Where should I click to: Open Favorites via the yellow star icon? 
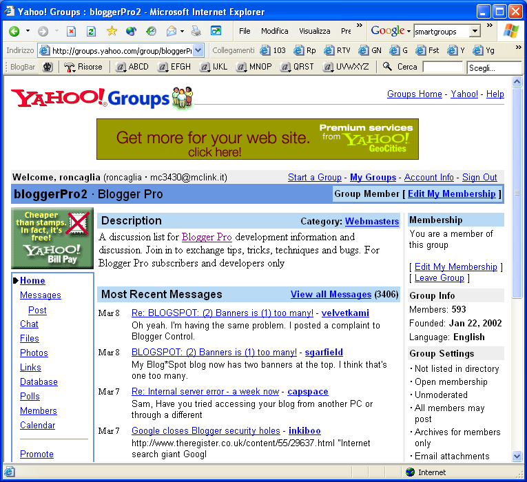pyautogui.click(x=112, y=31)
